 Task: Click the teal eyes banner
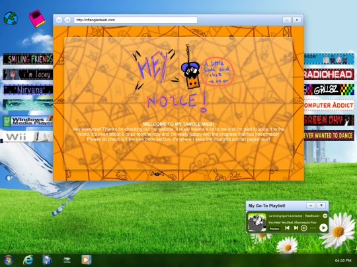point(28,105)
